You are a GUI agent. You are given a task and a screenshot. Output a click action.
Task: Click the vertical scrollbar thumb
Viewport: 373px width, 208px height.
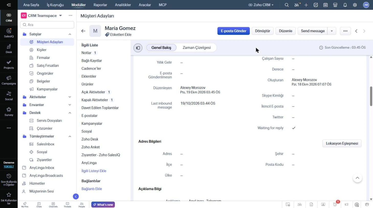click(371, 96)
